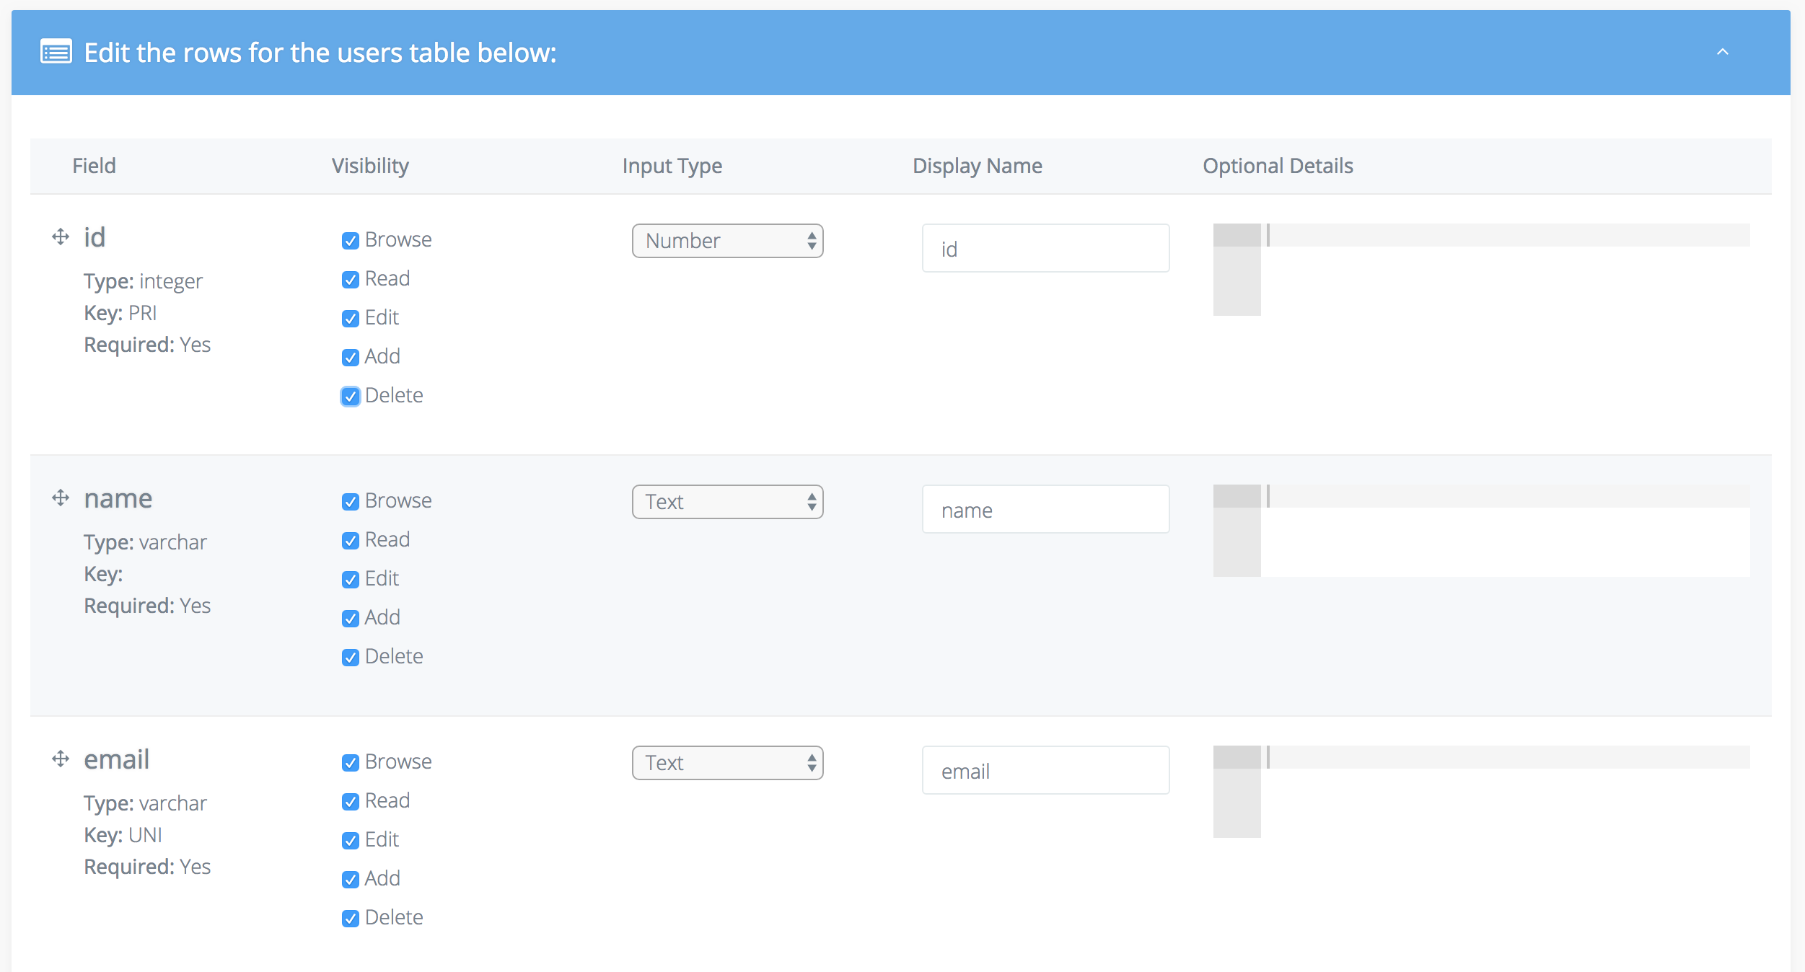Click the name display name input field
The image size is (1805, 972).
click(1045, 509)
